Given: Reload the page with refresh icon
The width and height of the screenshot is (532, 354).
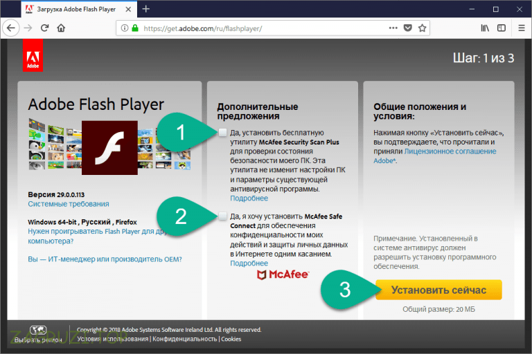Looking at the screenshot, I should click(x=44, y=28).
